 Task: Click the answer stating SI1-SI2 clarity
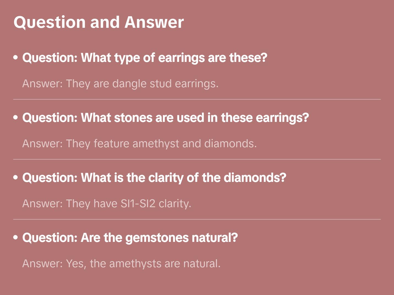(106, 204)
